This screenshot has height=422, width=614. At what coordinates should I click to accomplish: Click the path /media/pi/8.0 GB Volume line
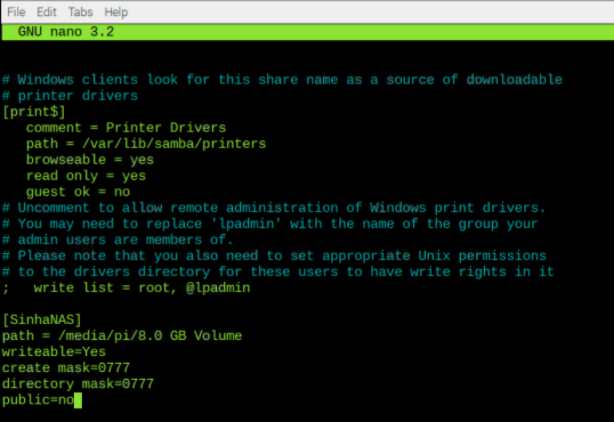[x=122, y=336]
